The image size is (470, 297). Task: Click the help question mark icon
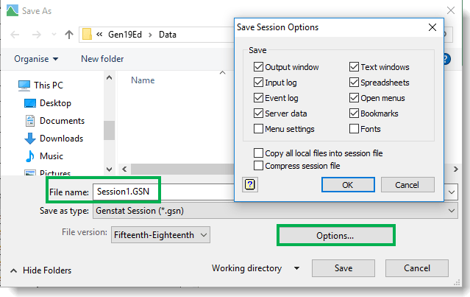[x=249, y=184]
